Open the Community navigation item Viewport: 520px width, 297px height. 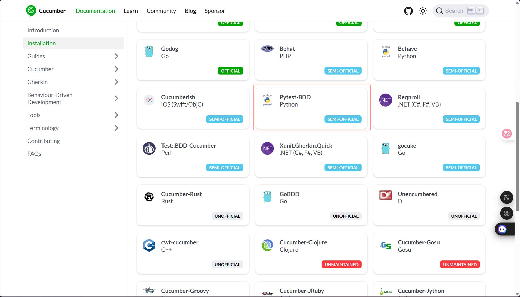click(x=161, y=11)
